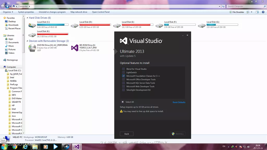The image size is (267, 150).
Task: Click the INSTALL button
Action: click(178, 134)
